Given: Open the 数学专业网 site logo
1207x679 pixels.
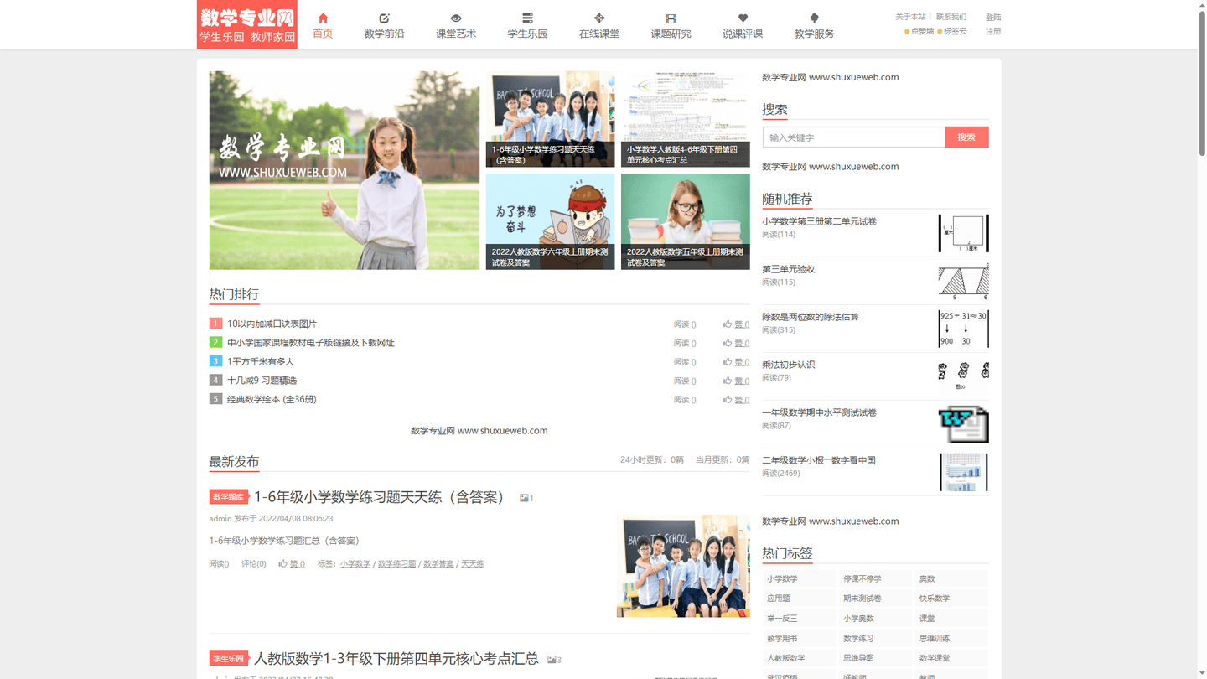Looking at the screenshot, I should pyautogui.click(x=247, y=24).
